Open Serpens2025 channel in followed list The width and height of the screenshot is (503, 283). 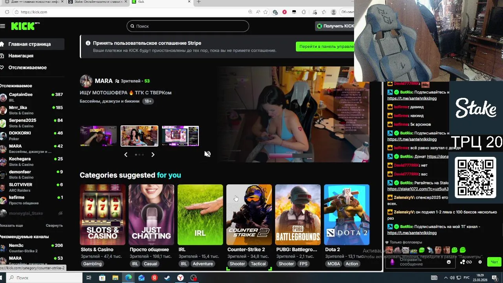[31, 123]
